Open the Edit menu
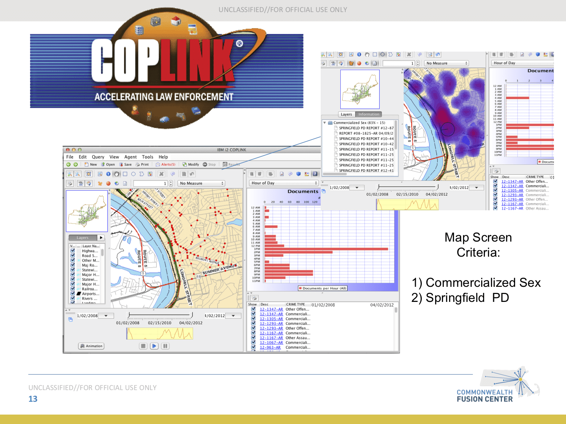This screenshot has width=566, height=424. point(83,157)
